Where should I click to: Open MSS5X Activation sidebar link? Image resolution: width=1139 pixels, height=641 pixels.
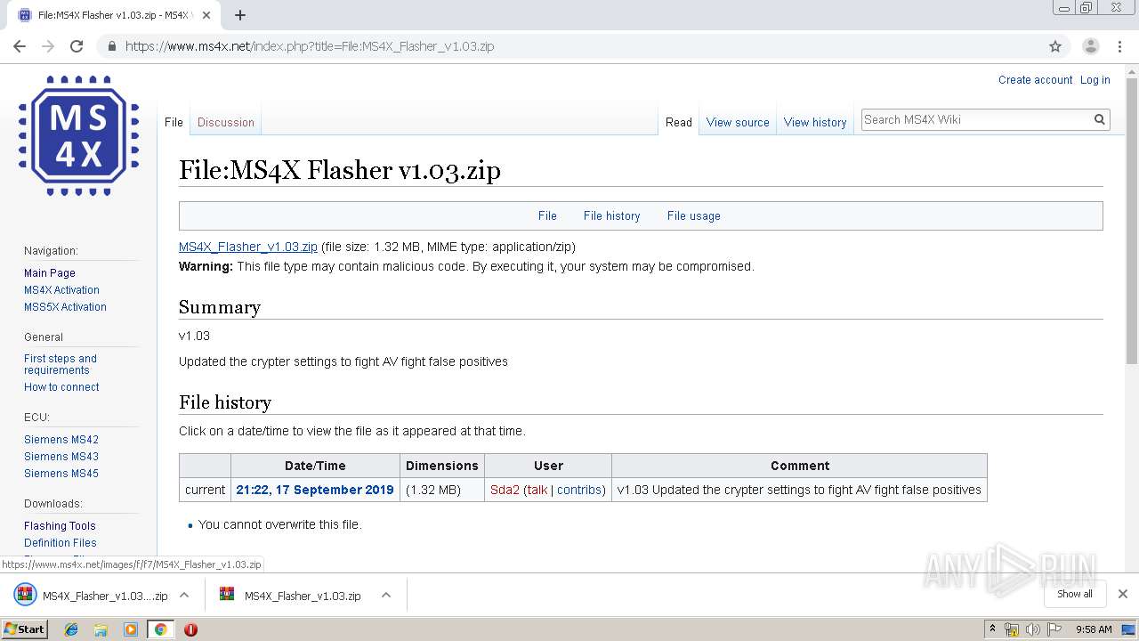point(65,307)
